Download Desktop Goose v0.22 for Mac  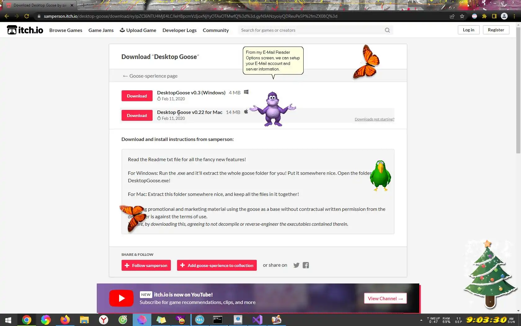(137, 115)
